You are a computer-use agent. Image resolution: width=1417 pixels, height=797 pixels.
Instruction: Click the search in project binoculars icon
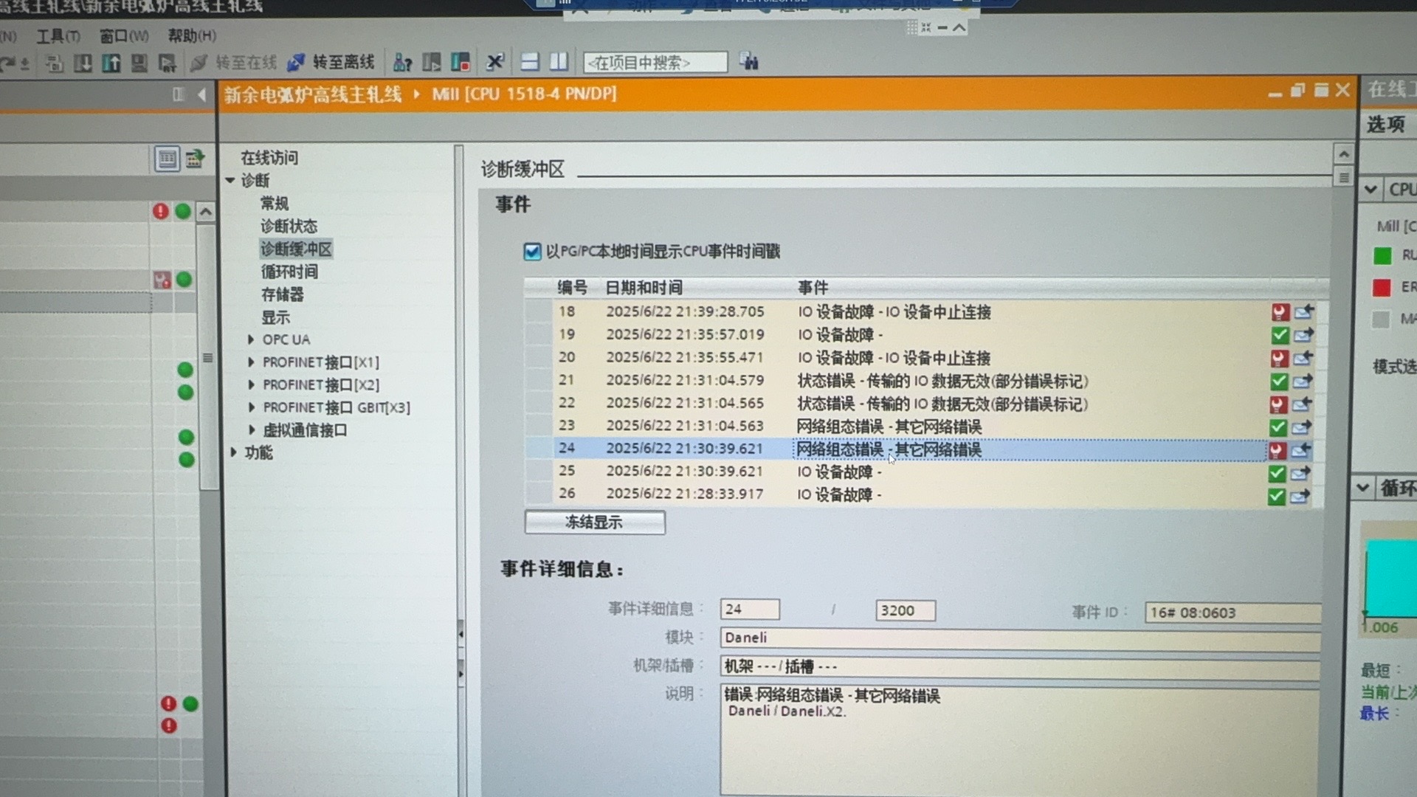point(748,62)
